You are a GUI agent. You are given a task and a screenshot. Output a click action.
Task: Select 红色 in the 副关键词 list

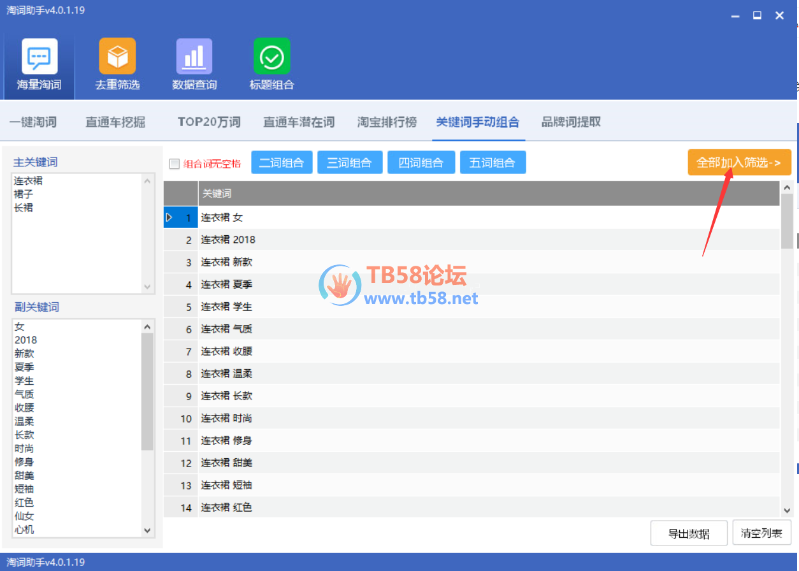click(x=24, y=502)
